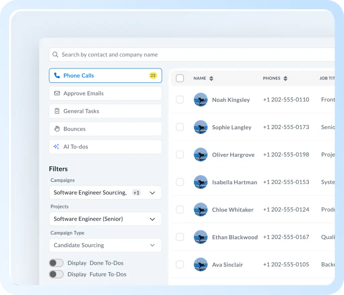Click phone number +1 202-555-0105

point(286,264)
